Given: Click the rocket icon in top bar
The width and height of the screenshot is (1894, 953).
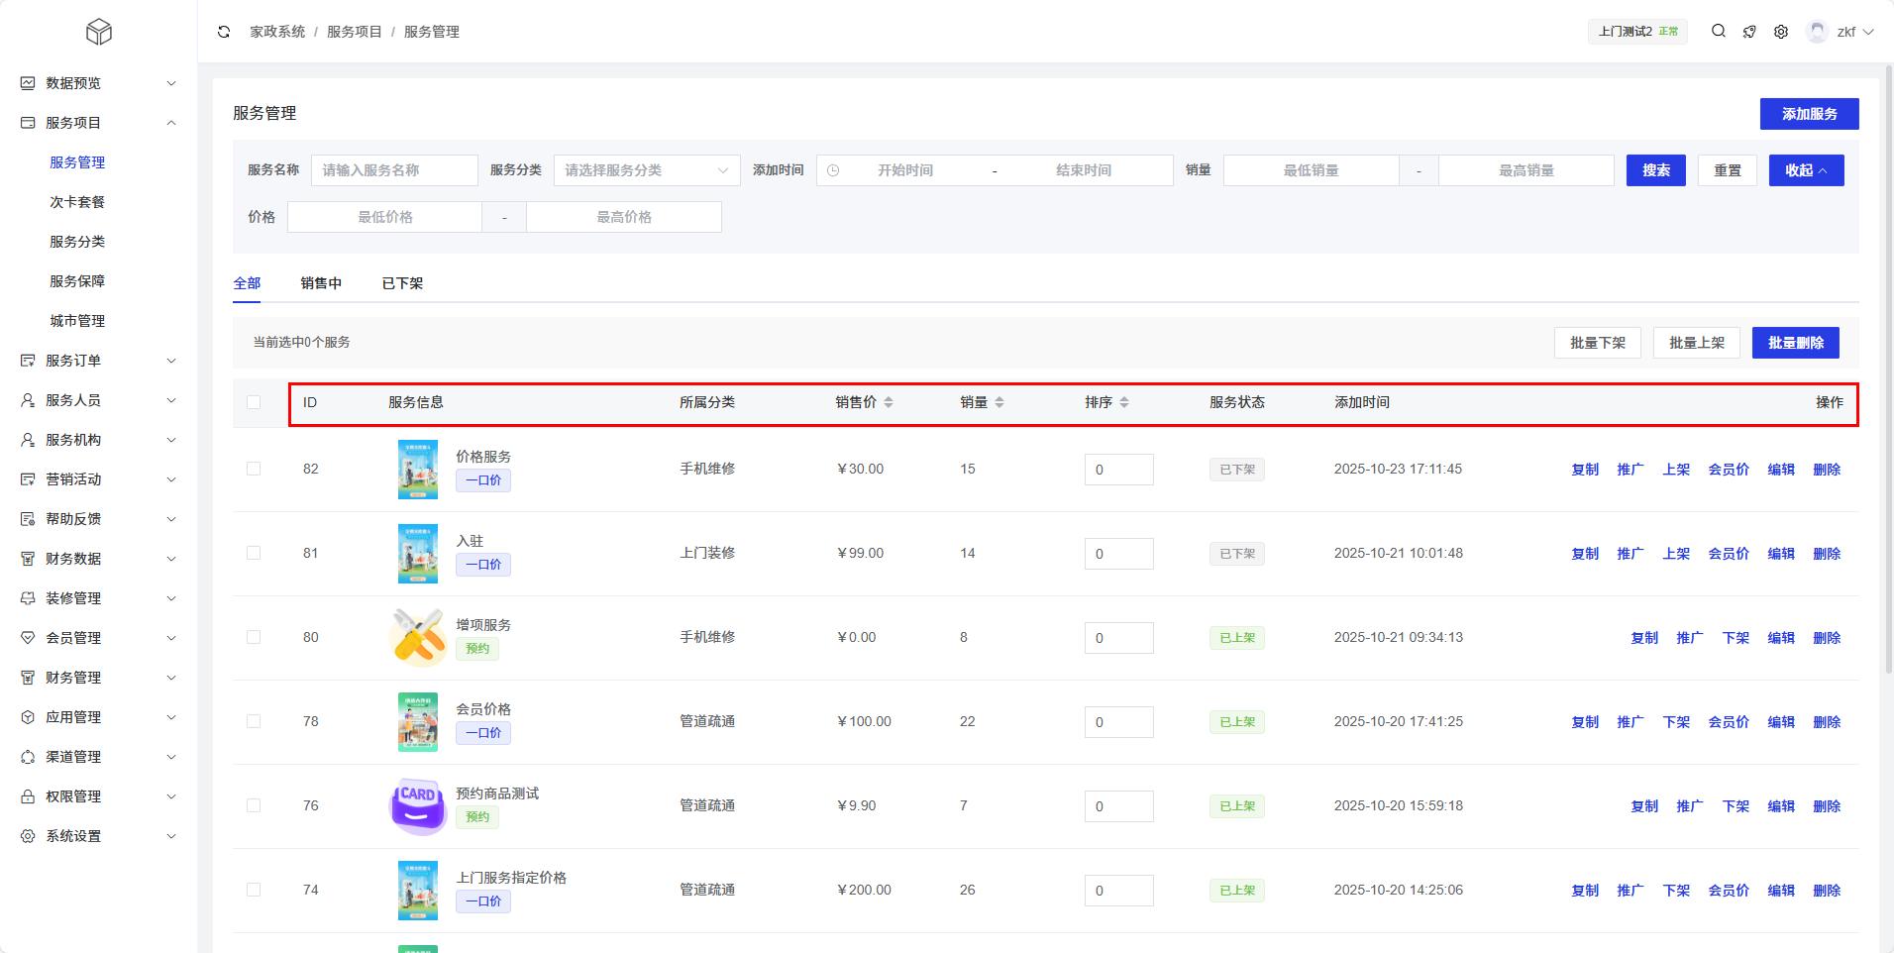Looking at the screenshot, I should pos(1749,32).
